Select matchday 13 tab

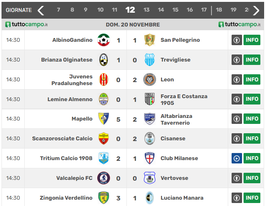(146, 10)
